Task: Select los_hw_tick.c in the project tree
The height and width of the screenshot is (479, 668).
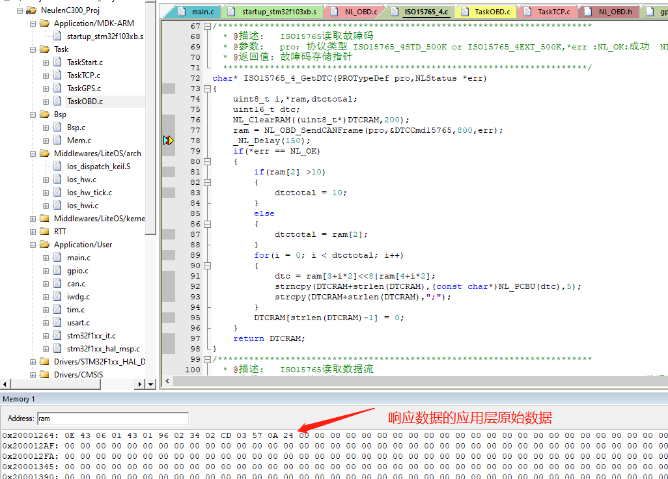Action: [x=89, y=193]
